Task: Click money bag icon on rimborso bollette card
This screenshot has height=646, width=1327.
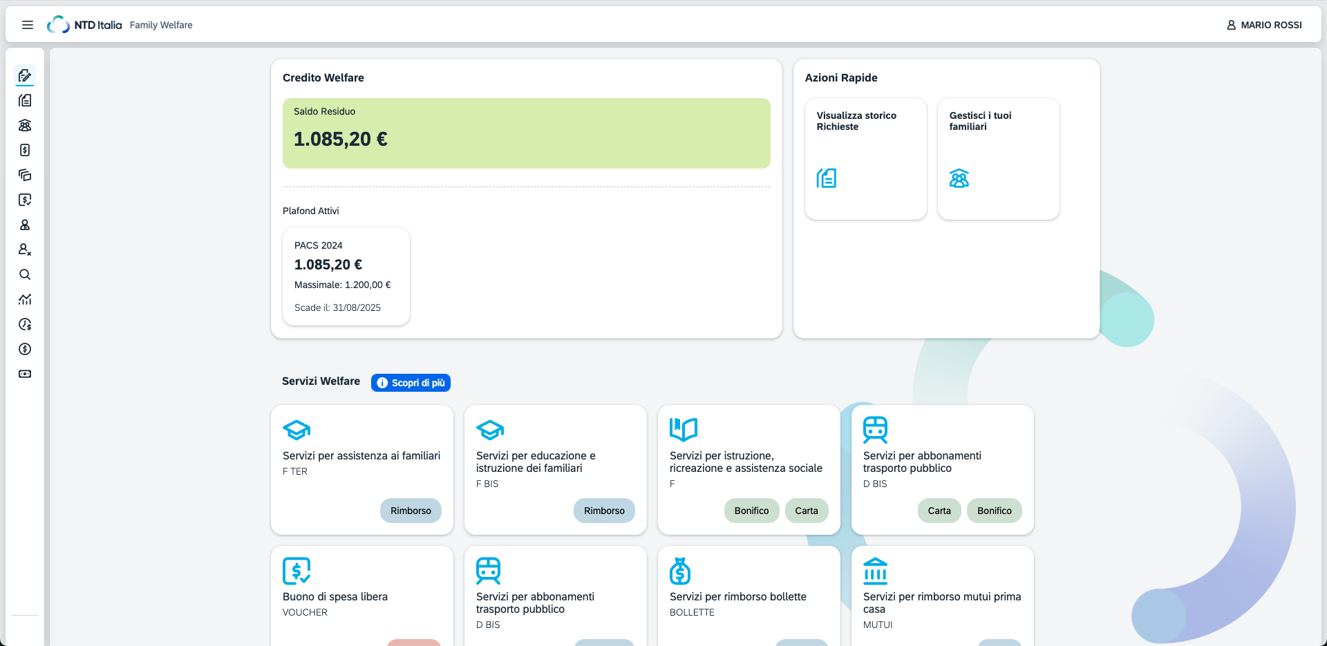Action: click(x=680, y=571)
